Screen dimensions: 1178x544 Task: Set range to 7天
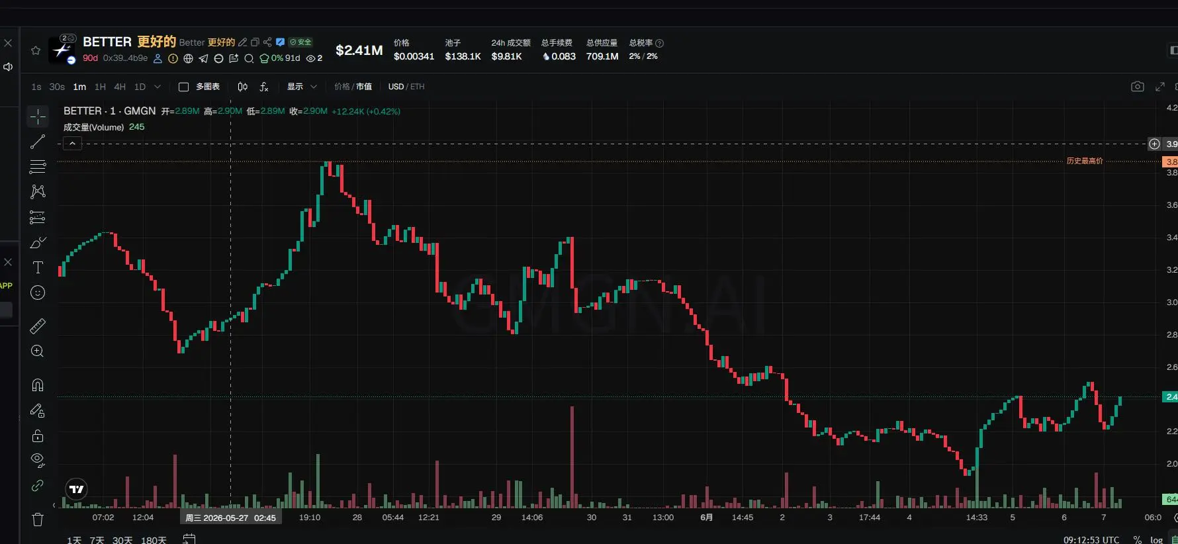tap(97, 540)
